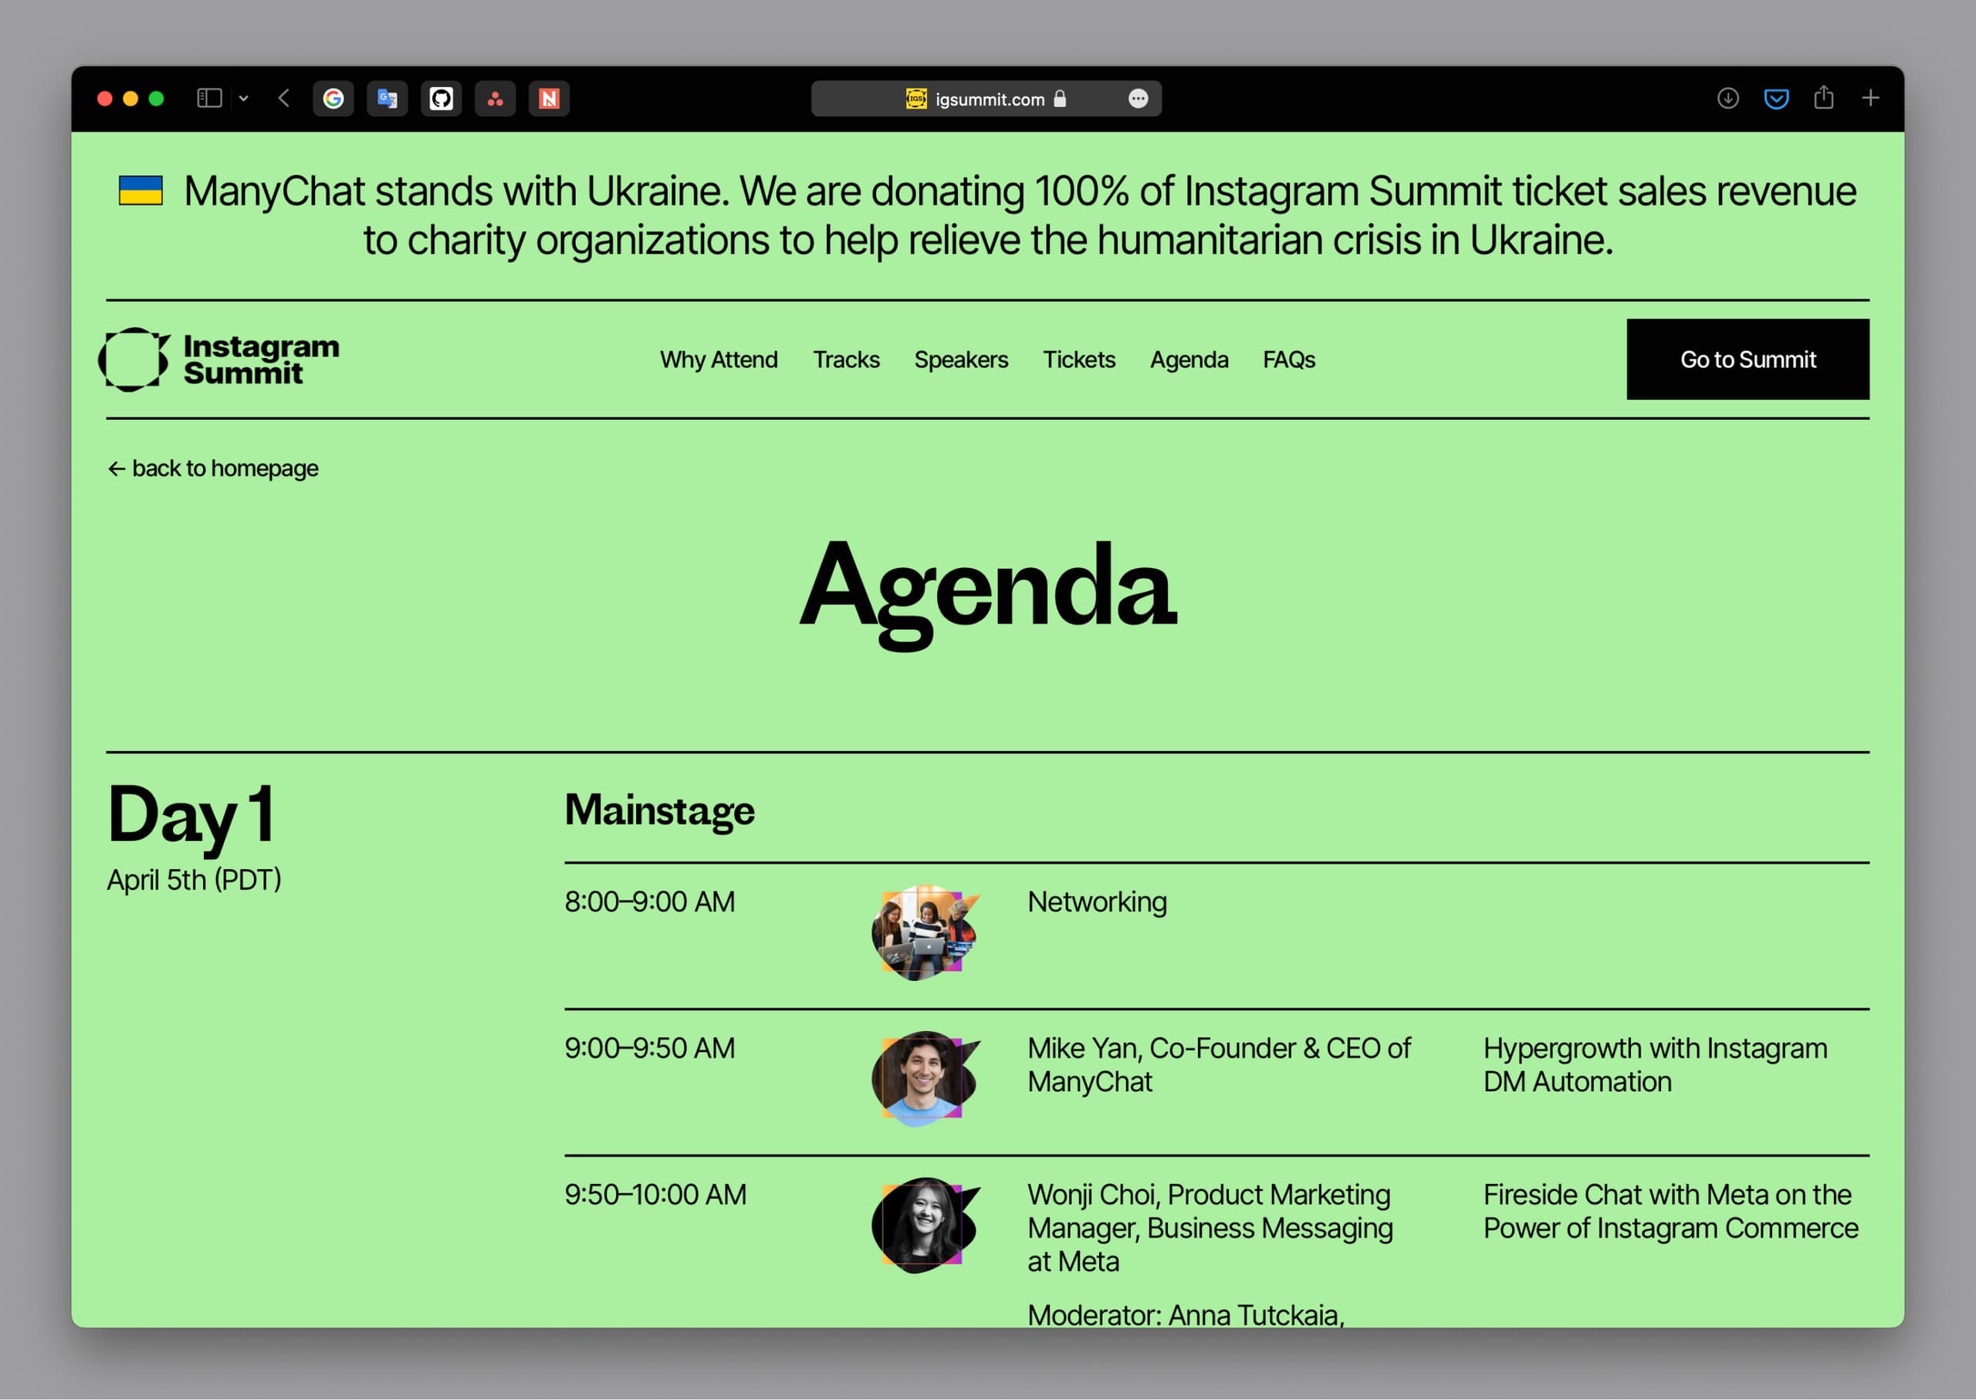Screen dimensions: 1976x1400
Task: Open the Google pinned tab
Action: click(x=333, y=98)
